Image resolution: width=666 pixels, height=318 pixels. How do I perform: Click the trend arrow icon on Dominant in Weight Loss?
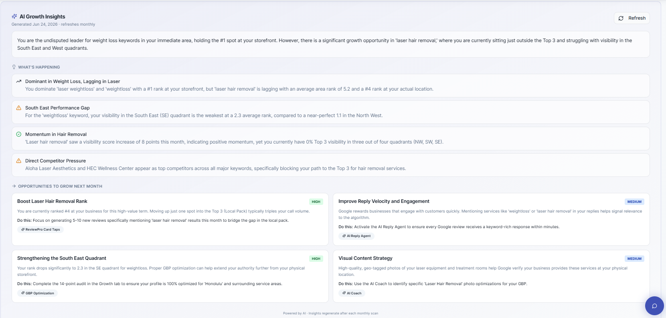pos(19,81)
